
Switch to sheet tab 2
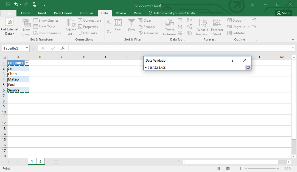point(40,162)
